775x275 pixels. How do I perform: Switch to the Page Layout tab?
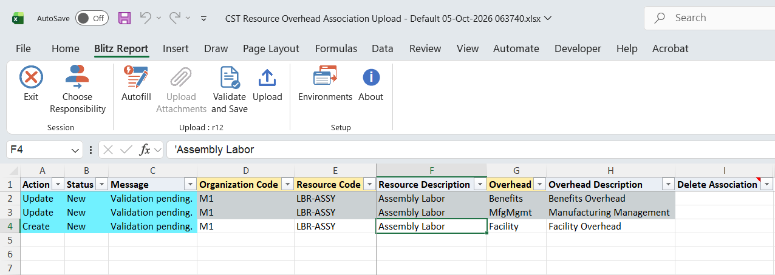(x=271, y=48)
